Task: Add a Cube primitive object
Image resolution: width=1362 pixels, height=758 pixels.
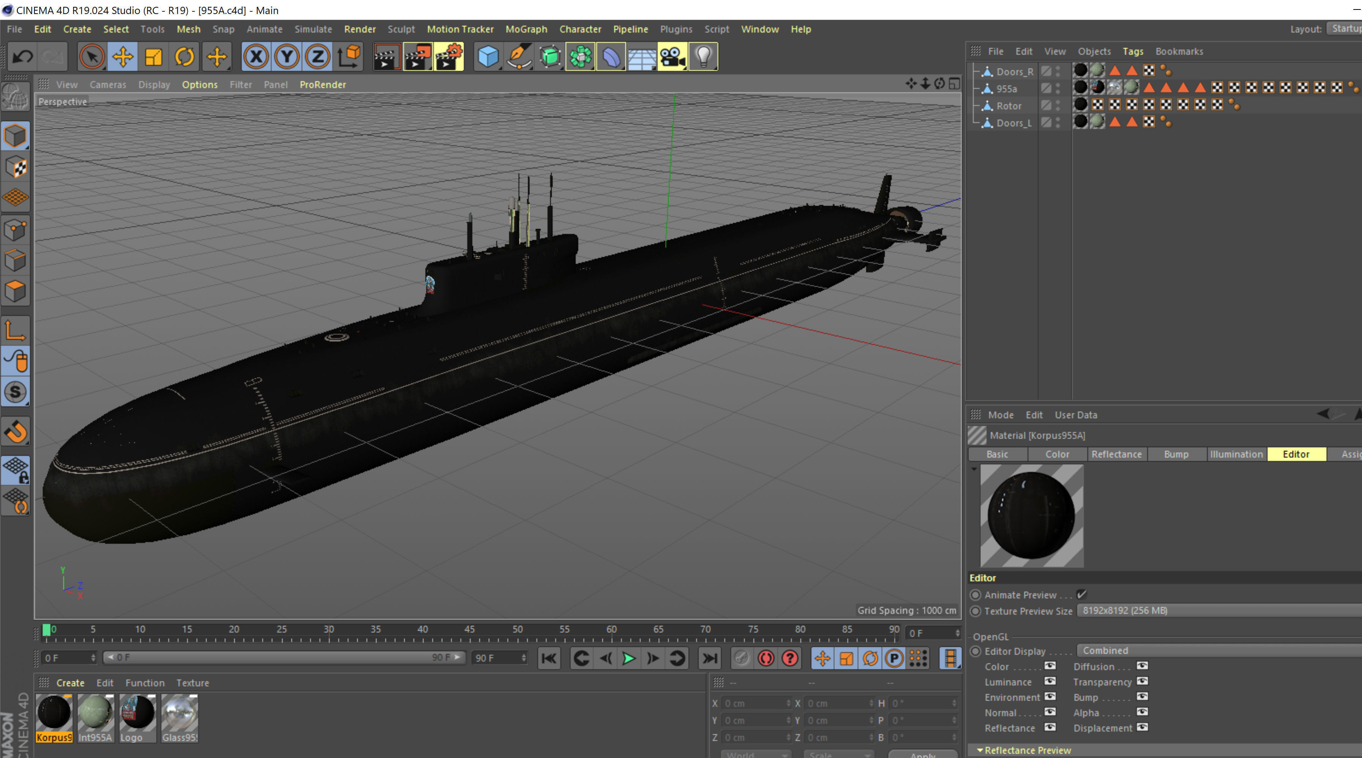Action: [487, 57]
